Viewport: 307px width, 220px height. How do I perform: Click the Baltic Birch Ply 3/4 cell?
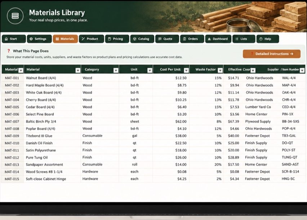click(x=52, y=122)
